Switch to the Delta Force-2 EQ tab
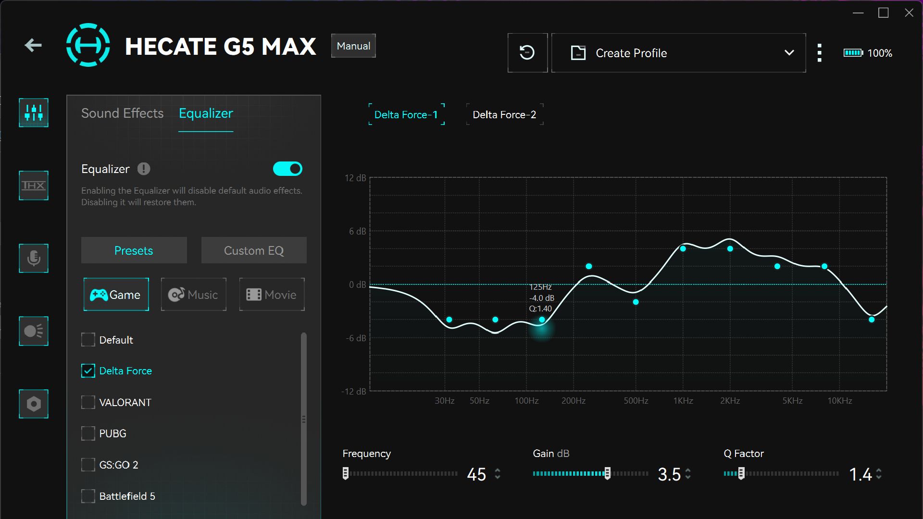Screen dimensions: 923x519 (505, 114)
